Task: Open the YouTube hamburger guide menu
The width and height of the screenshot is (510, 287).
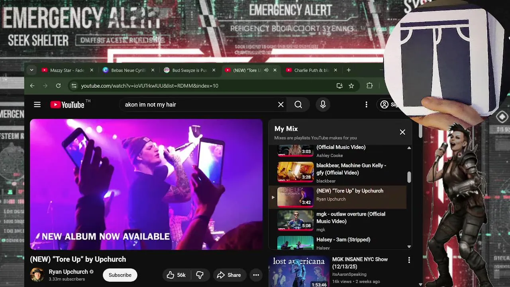Action: coord(37,104)
